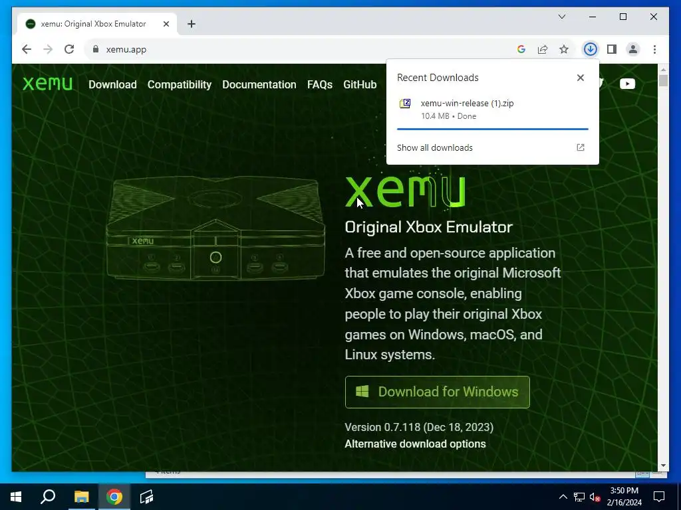
Task: Go back to the previous page
Action: [27, 49]
